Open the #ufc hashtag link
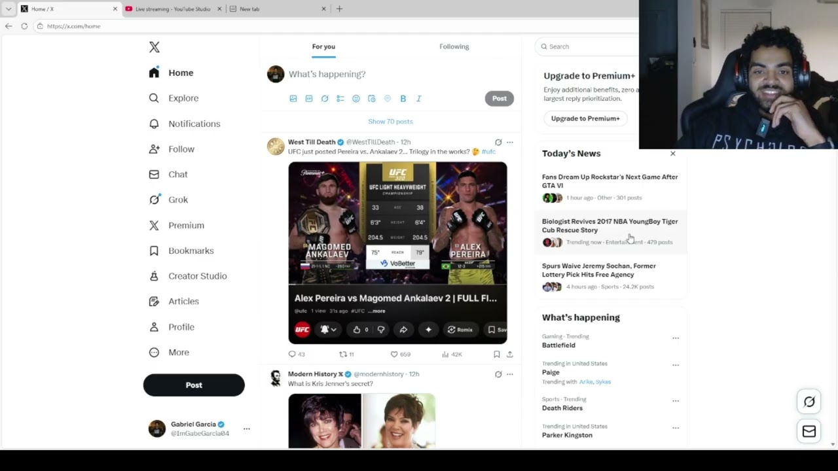Viewport: 838px width, 471px height. tap(488, 152)
